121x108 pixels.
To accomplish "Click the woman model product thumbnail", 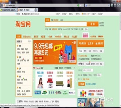I will [40, 83].
